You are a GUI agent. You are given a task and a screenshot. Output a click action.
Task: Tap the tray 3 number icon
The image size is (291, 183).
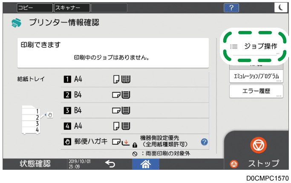pyautogui.click(x=67, y=110)
